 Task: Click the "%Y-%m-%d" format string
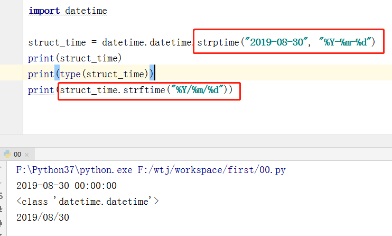tap(346, 42)
